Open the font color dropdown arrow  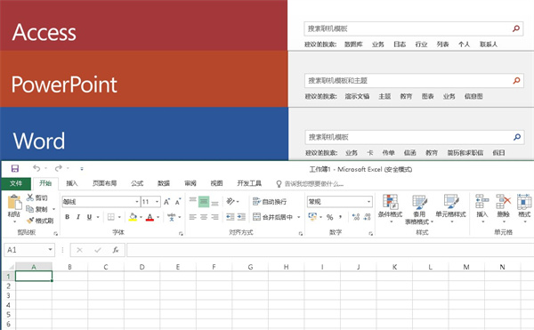click(158, 217)
